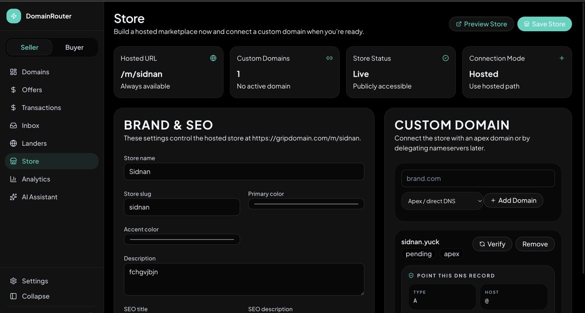Image resolution: width=585 pixels, height=313 pixels.
Task: Click the Description text area
Action: pyautogui.click(x=244, y=279)
